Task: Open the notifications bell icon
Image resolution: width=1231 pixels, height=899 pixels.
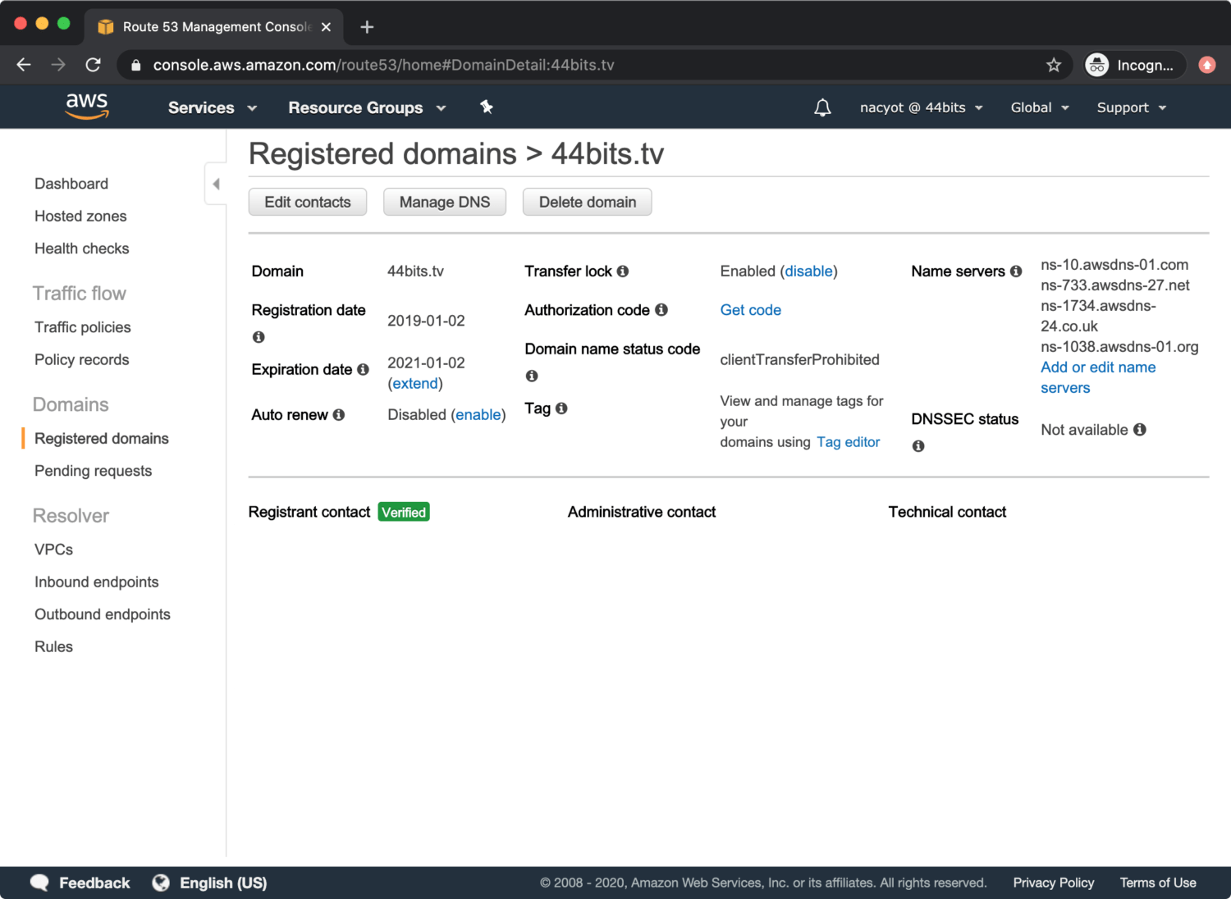Action: 822,107
